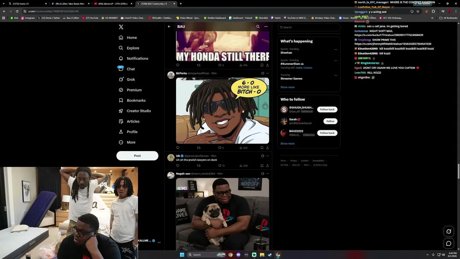Viewport: 460px width, 259px height.
Task: Open Articles in the sidebar
Action: point(129,121)
